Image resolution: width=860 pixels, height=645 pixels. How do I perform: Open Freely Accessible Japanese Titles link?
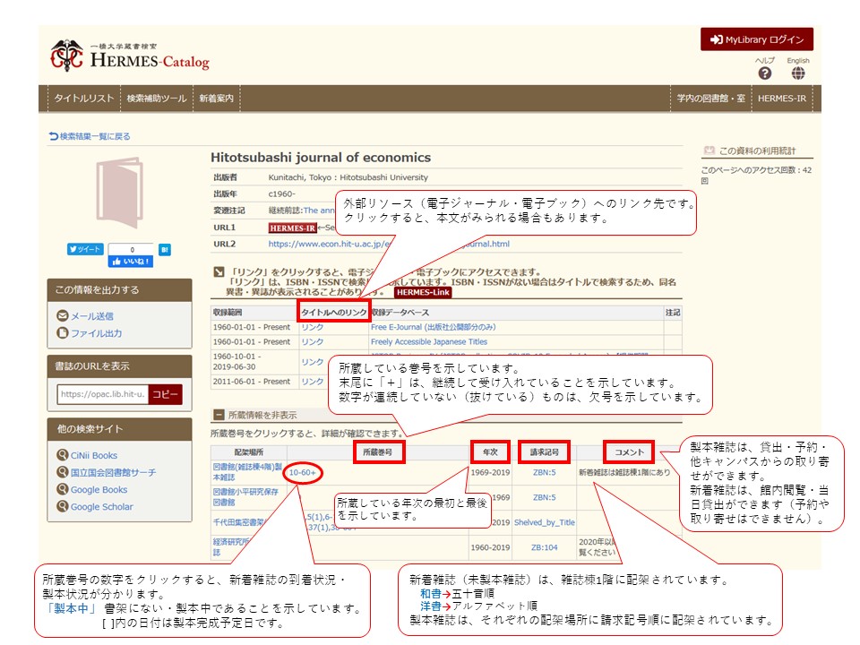click(x=429, y=341)
